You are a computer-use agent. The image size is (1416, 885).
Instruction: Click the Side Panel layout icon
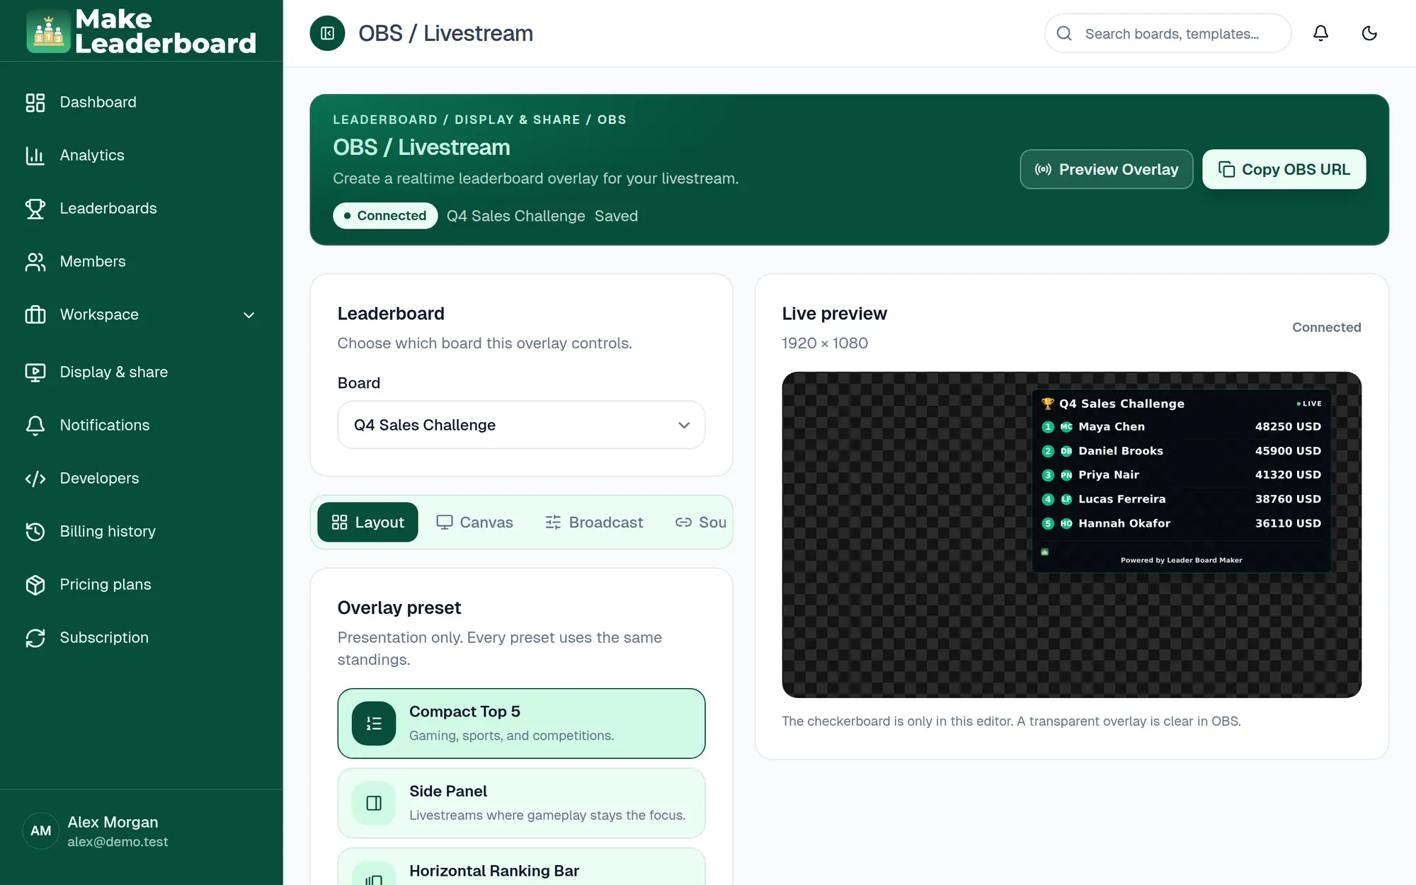coord(374,803)
